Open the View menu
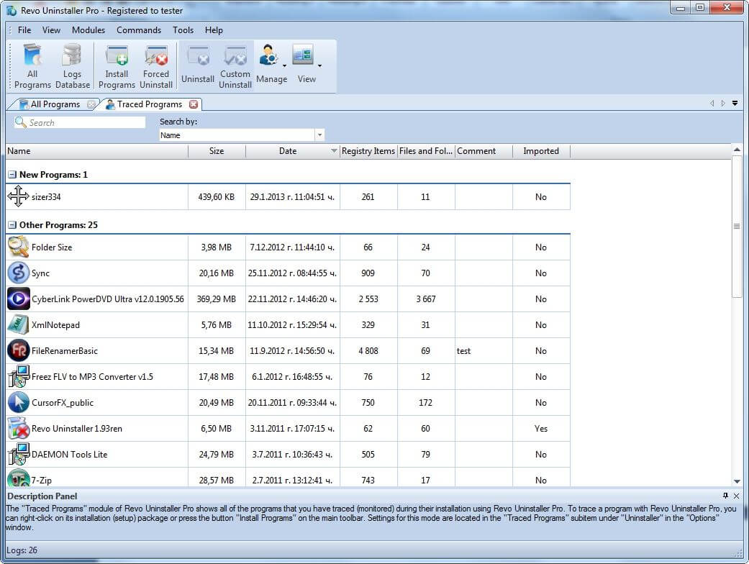This screenshot has height=564, width=749. (51, 30)
